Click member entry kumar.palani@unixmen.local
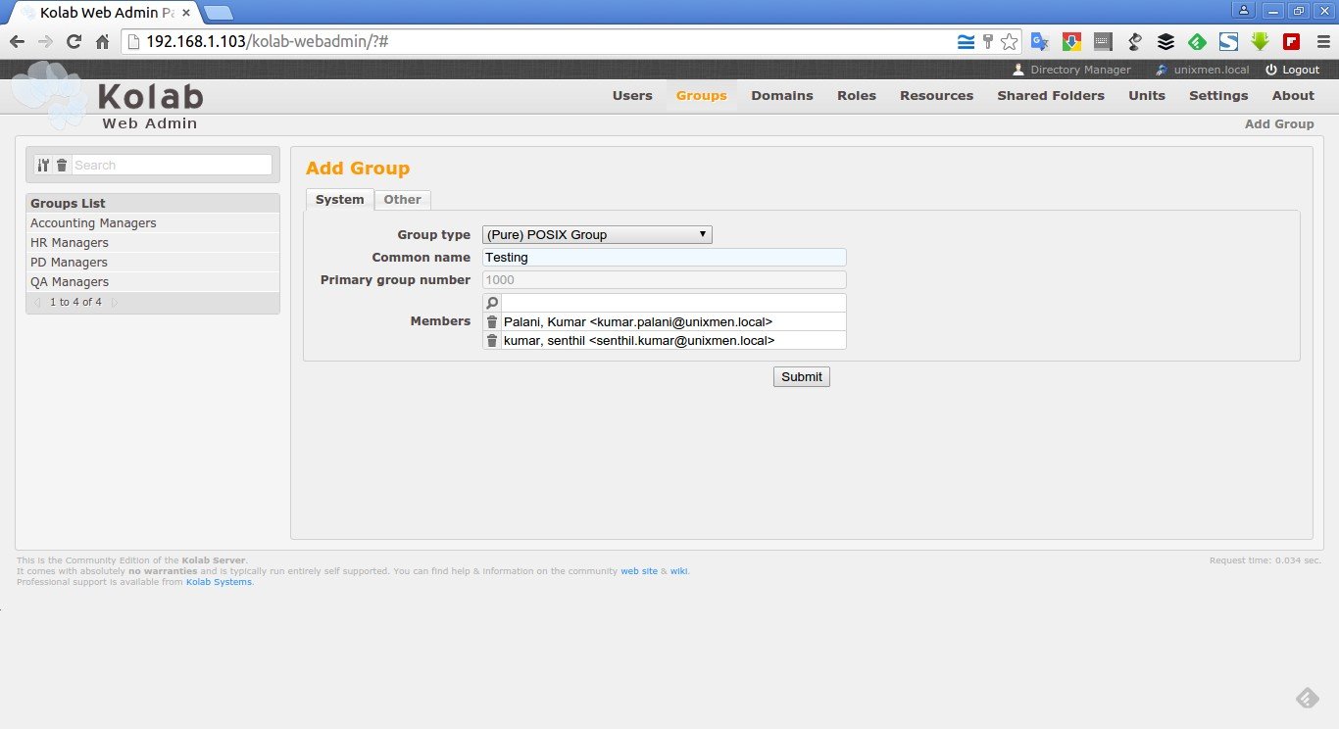This screenshot has height=729, width=1339. [x=673, y=321]
